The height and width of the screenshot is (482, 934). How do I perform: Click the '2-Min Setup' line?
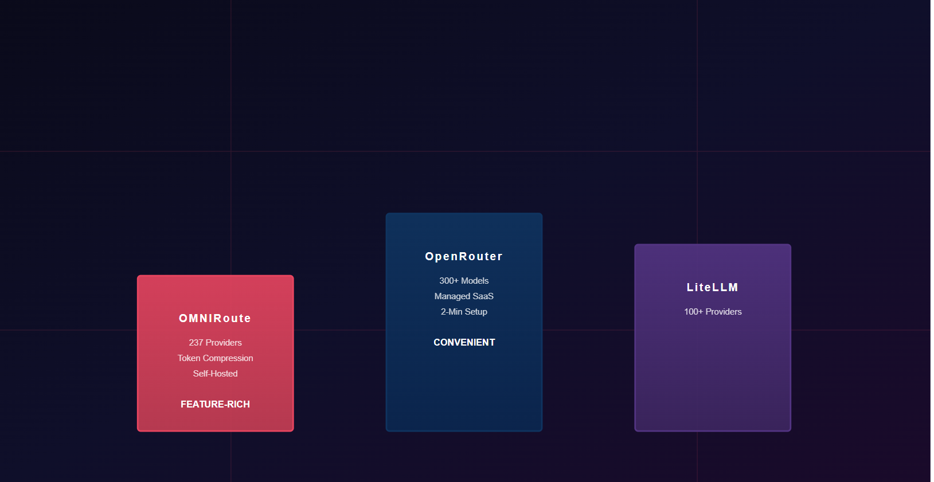(464, 312)
